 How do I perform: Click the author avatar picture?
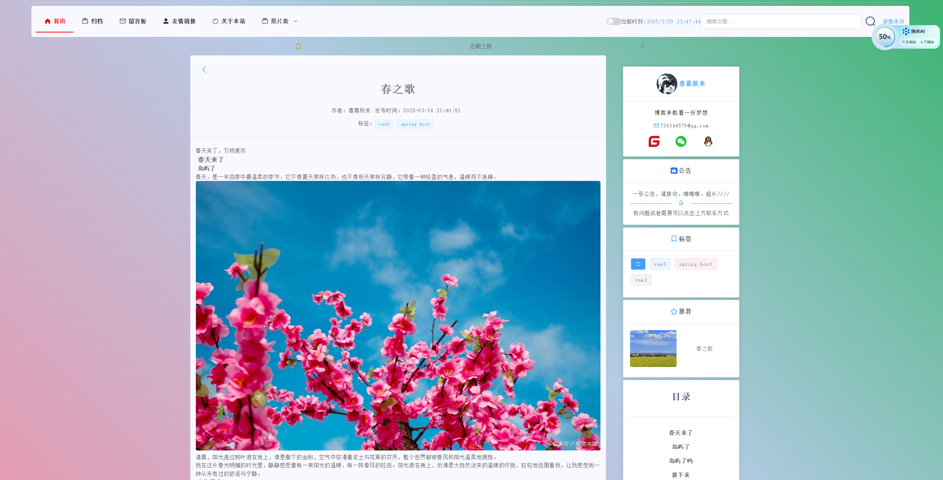coord(666,84)
